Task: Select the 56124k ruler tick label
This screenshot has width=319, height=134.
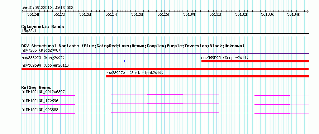Action: pyautogui.click(x=34, y=15)
